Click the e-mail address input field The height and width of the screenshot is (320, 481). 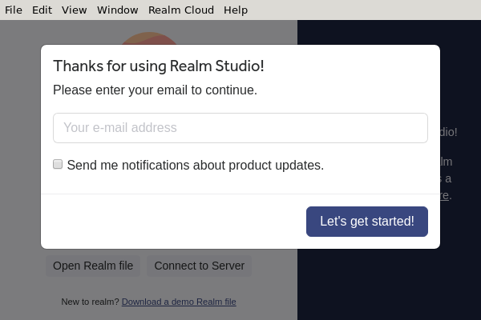coord(240,128)
